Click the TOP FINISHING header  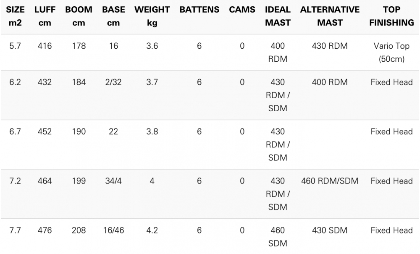pyautogui.click(x=391, y=16)
